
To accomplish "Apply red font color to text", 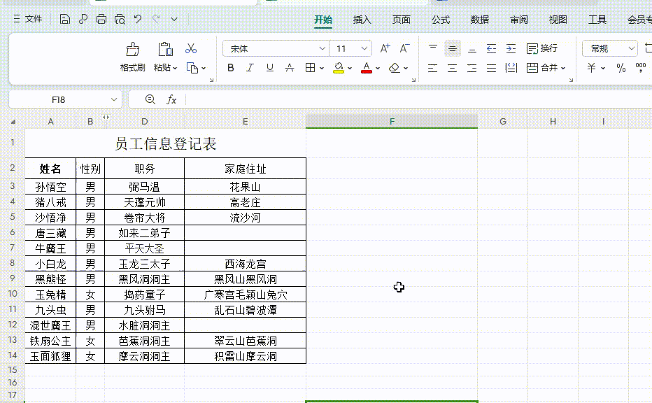I will click(367, 68).
